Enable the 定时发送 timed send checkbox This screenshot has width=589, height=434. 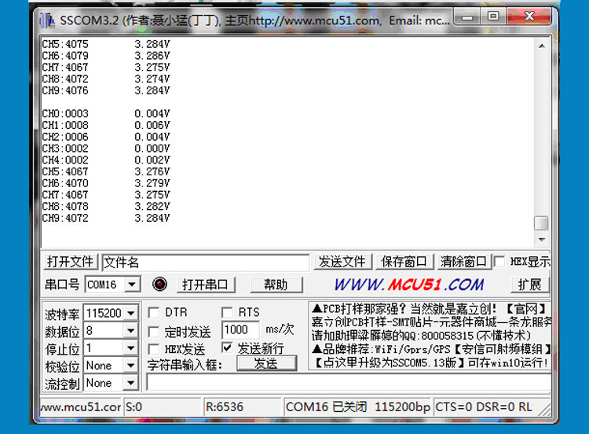(x=153, y=332)
